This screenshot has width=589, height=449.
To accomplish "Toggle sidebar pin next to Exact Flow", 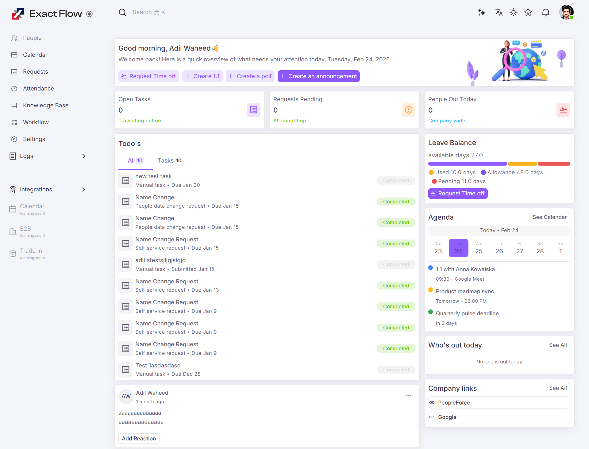I will 89,14.
